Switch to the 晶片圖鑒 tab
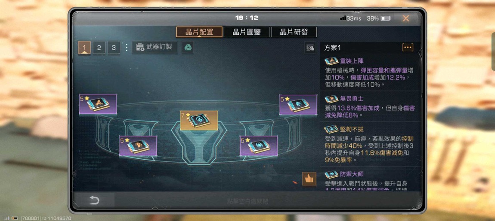The height and width of the screenshot is (221, 495). [x=247, y=32]
